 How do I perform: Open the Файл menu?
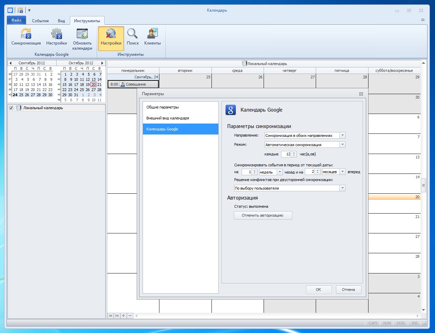(16, 20)
